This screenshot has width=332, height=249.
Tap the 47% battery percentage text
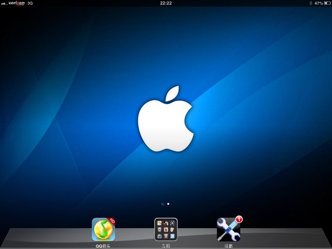tap(318, 3)
